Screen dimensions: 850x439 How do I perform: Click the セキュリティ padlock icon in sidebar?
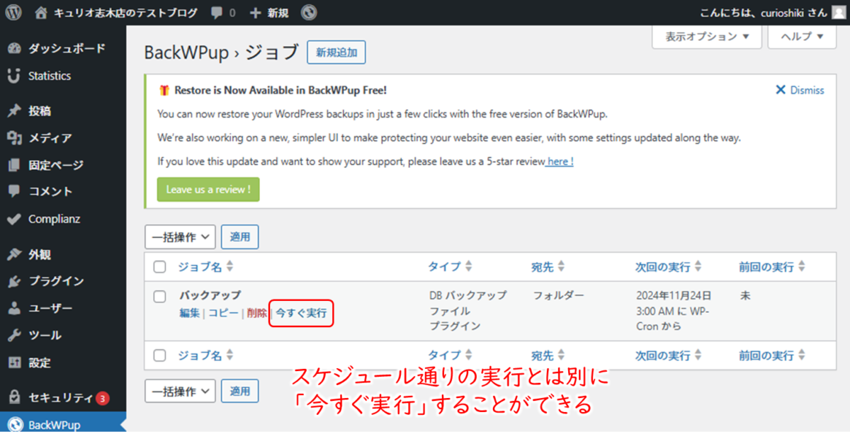click(13, 397)
